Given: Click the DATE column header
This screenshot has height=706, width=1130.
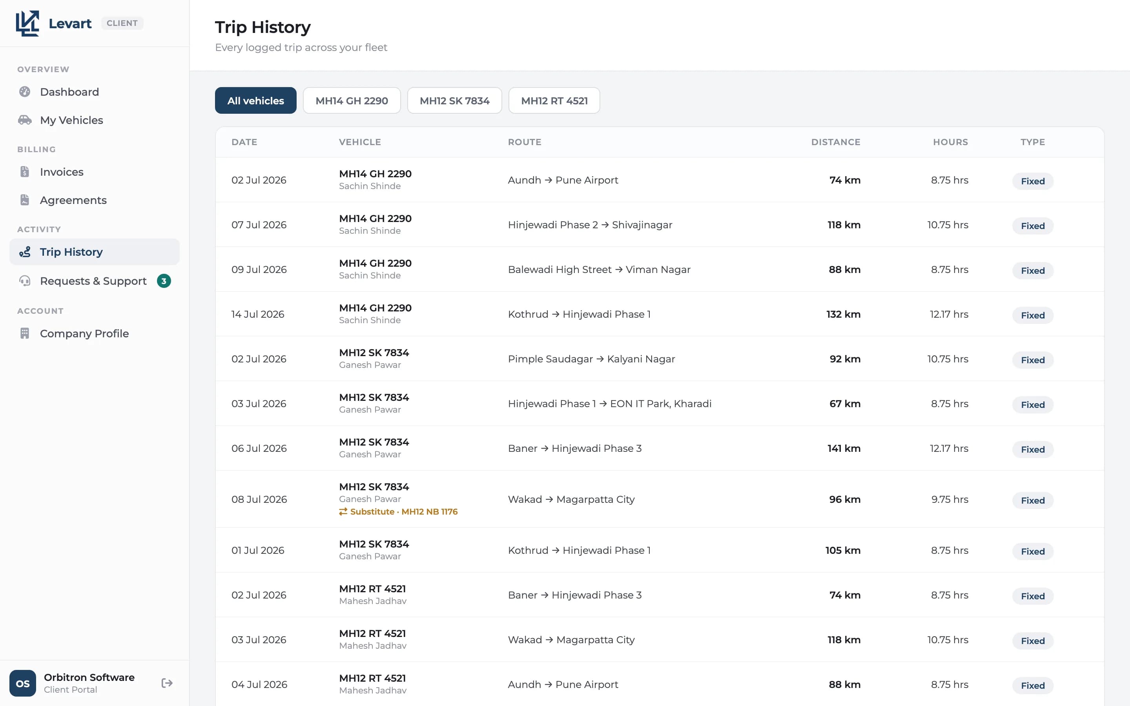Looking at the screenshot, I should pos(244,142).
